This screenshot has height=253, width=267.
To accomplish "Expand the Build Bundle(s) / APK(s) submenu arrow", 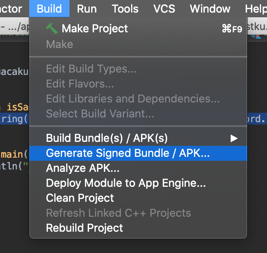I will [x=234, y=138].
